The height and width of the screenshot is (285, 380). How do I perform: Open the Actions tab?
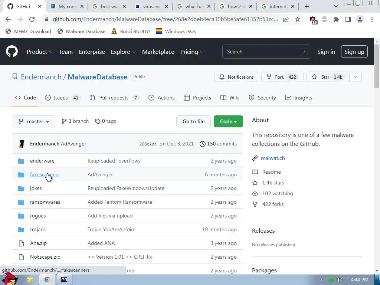161,98
